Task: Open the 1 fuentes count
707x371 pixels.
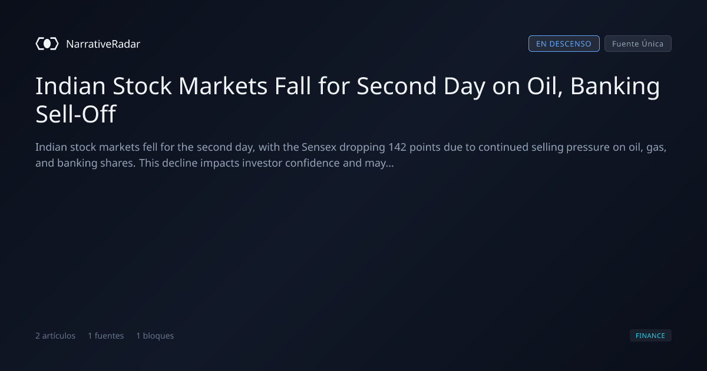Action: pyautogui.click(x=106, y=336)
